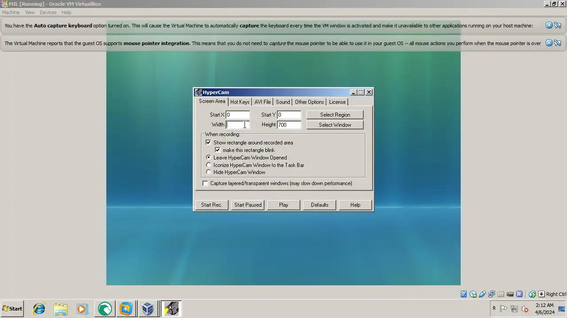
Task: Enable Capture layered/transparent windows checkbox
Action: coord(205,183)
